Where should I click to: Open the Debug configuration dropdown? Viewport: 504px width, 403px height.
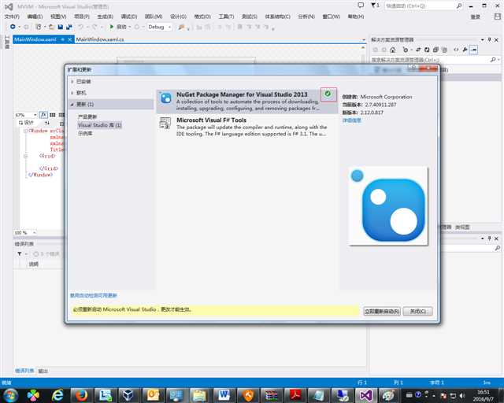point(160,27)
